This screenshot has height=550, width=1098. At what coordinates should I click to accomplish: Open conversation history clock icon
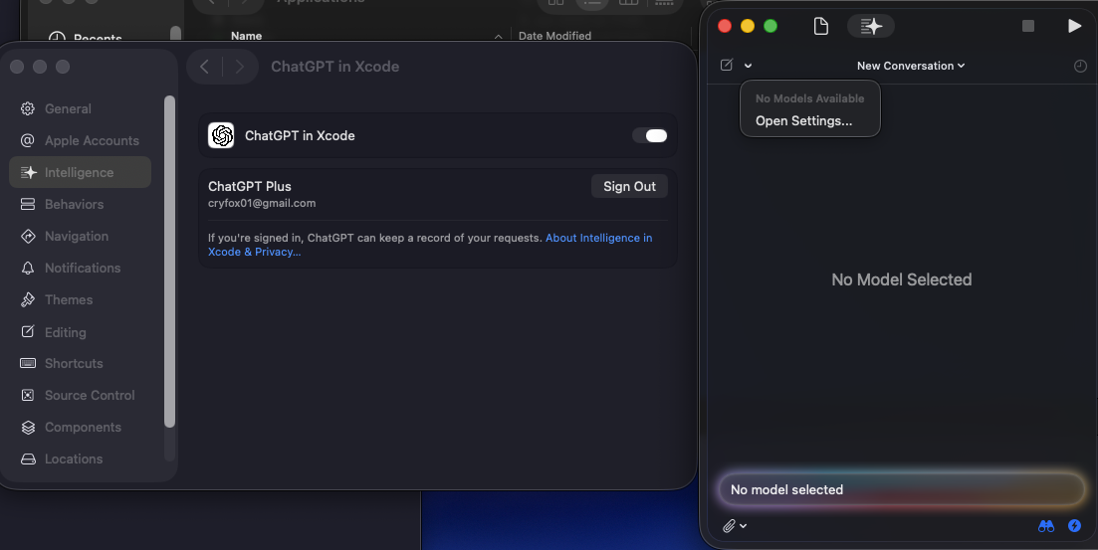1080,66
